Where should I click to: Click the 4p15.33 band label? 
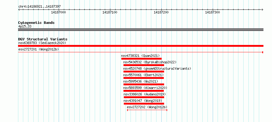25,26
